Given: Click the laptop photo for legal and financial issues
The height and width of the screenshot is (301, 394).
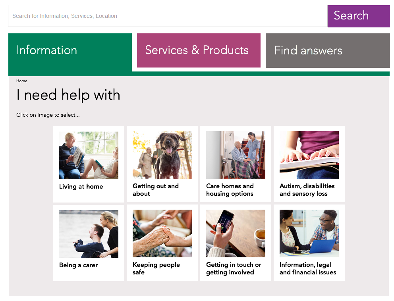Looking at the screenshot, I should coord(309,233).
